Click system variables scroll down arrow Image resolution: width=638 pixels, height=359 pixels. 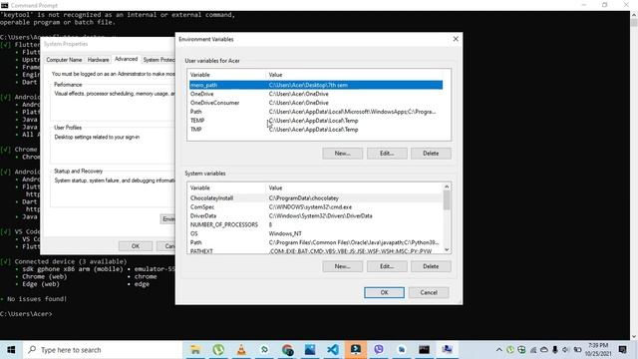pos(447,250)
